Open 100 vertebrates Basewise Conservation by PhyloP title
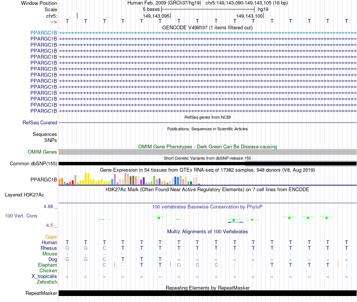The width and height of the screenshot is (357, 302). point(207,207)
